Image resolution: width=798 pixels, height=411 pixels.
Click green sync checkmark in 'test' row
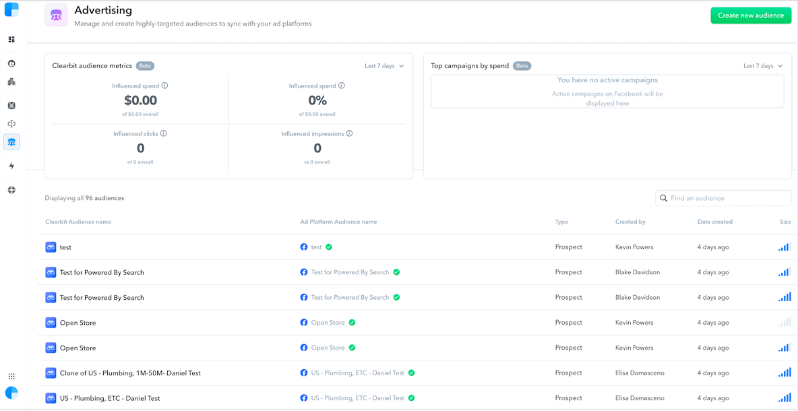[329, 247]
